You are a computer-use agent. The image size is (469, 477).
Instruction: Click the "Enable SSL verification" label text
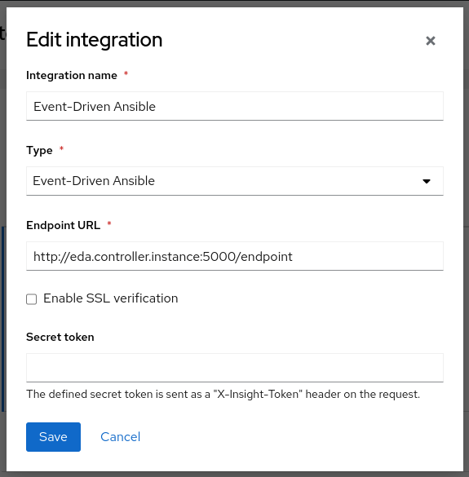pos(110,298)
